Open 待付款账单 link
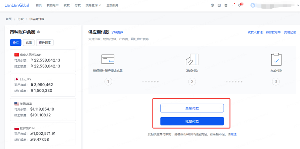 click(x=273, y=32)
